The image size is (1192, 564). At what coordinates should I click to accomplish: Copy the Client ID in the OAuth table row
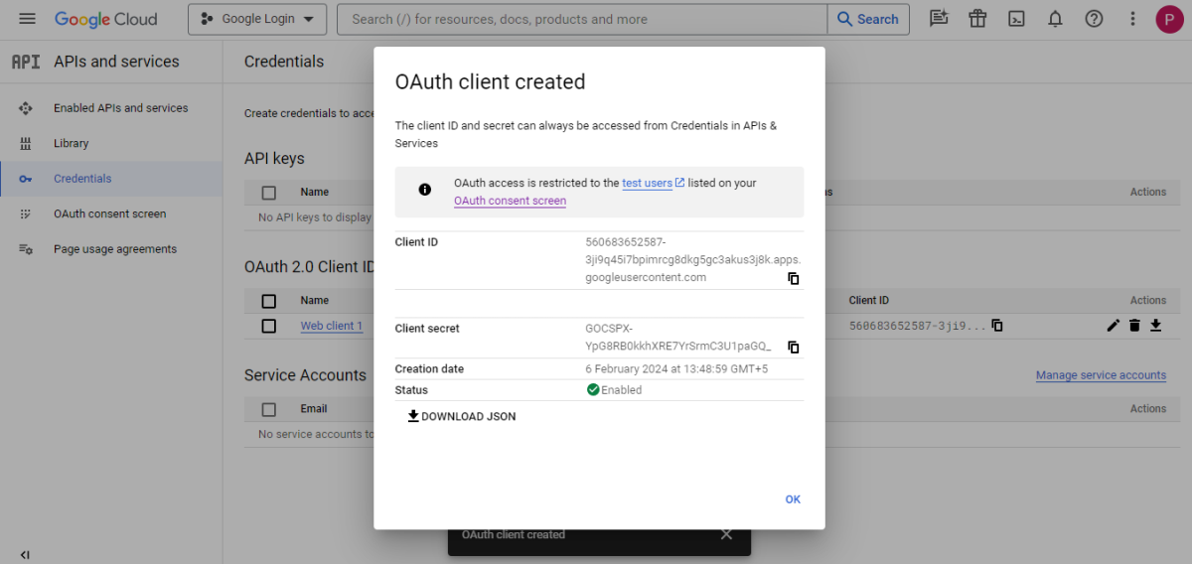click(997, 326)
